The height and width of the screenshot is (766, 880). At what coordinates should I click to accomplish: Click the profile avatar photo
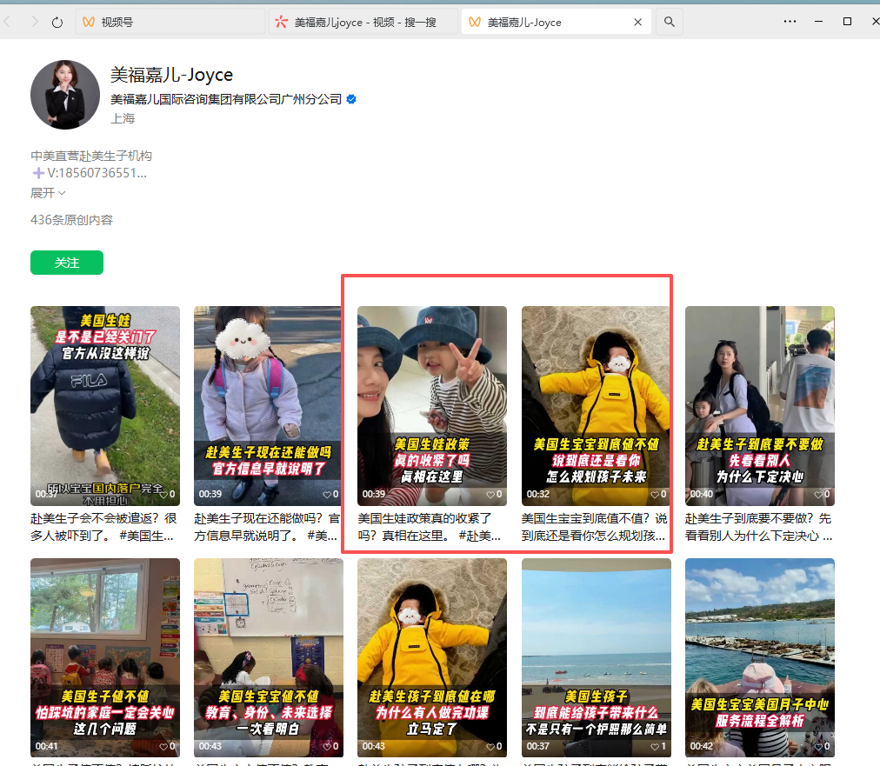[65, 95]
